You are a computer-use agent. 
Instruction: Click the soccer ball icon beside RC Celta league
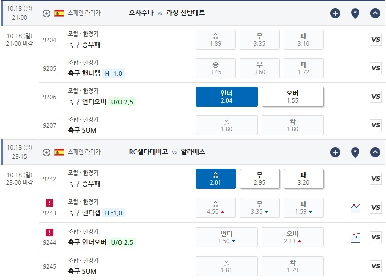(x=46, y=152)
